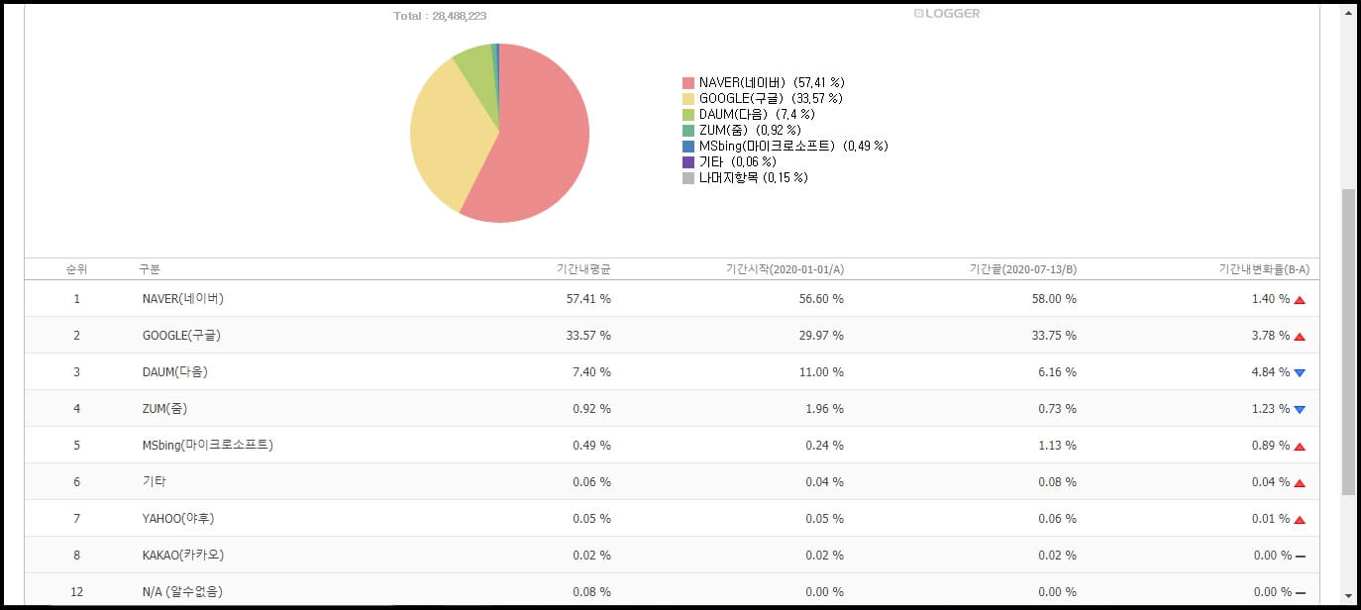Click the no-change dash in KAKAO row
1361x610 pixels.
(x=1300, y=557)
